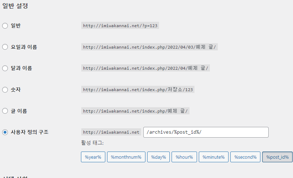The height and width of the screenshot is (178, 293).
Task: Select the 글 이름 radio option
Action: tap(5, 111)
